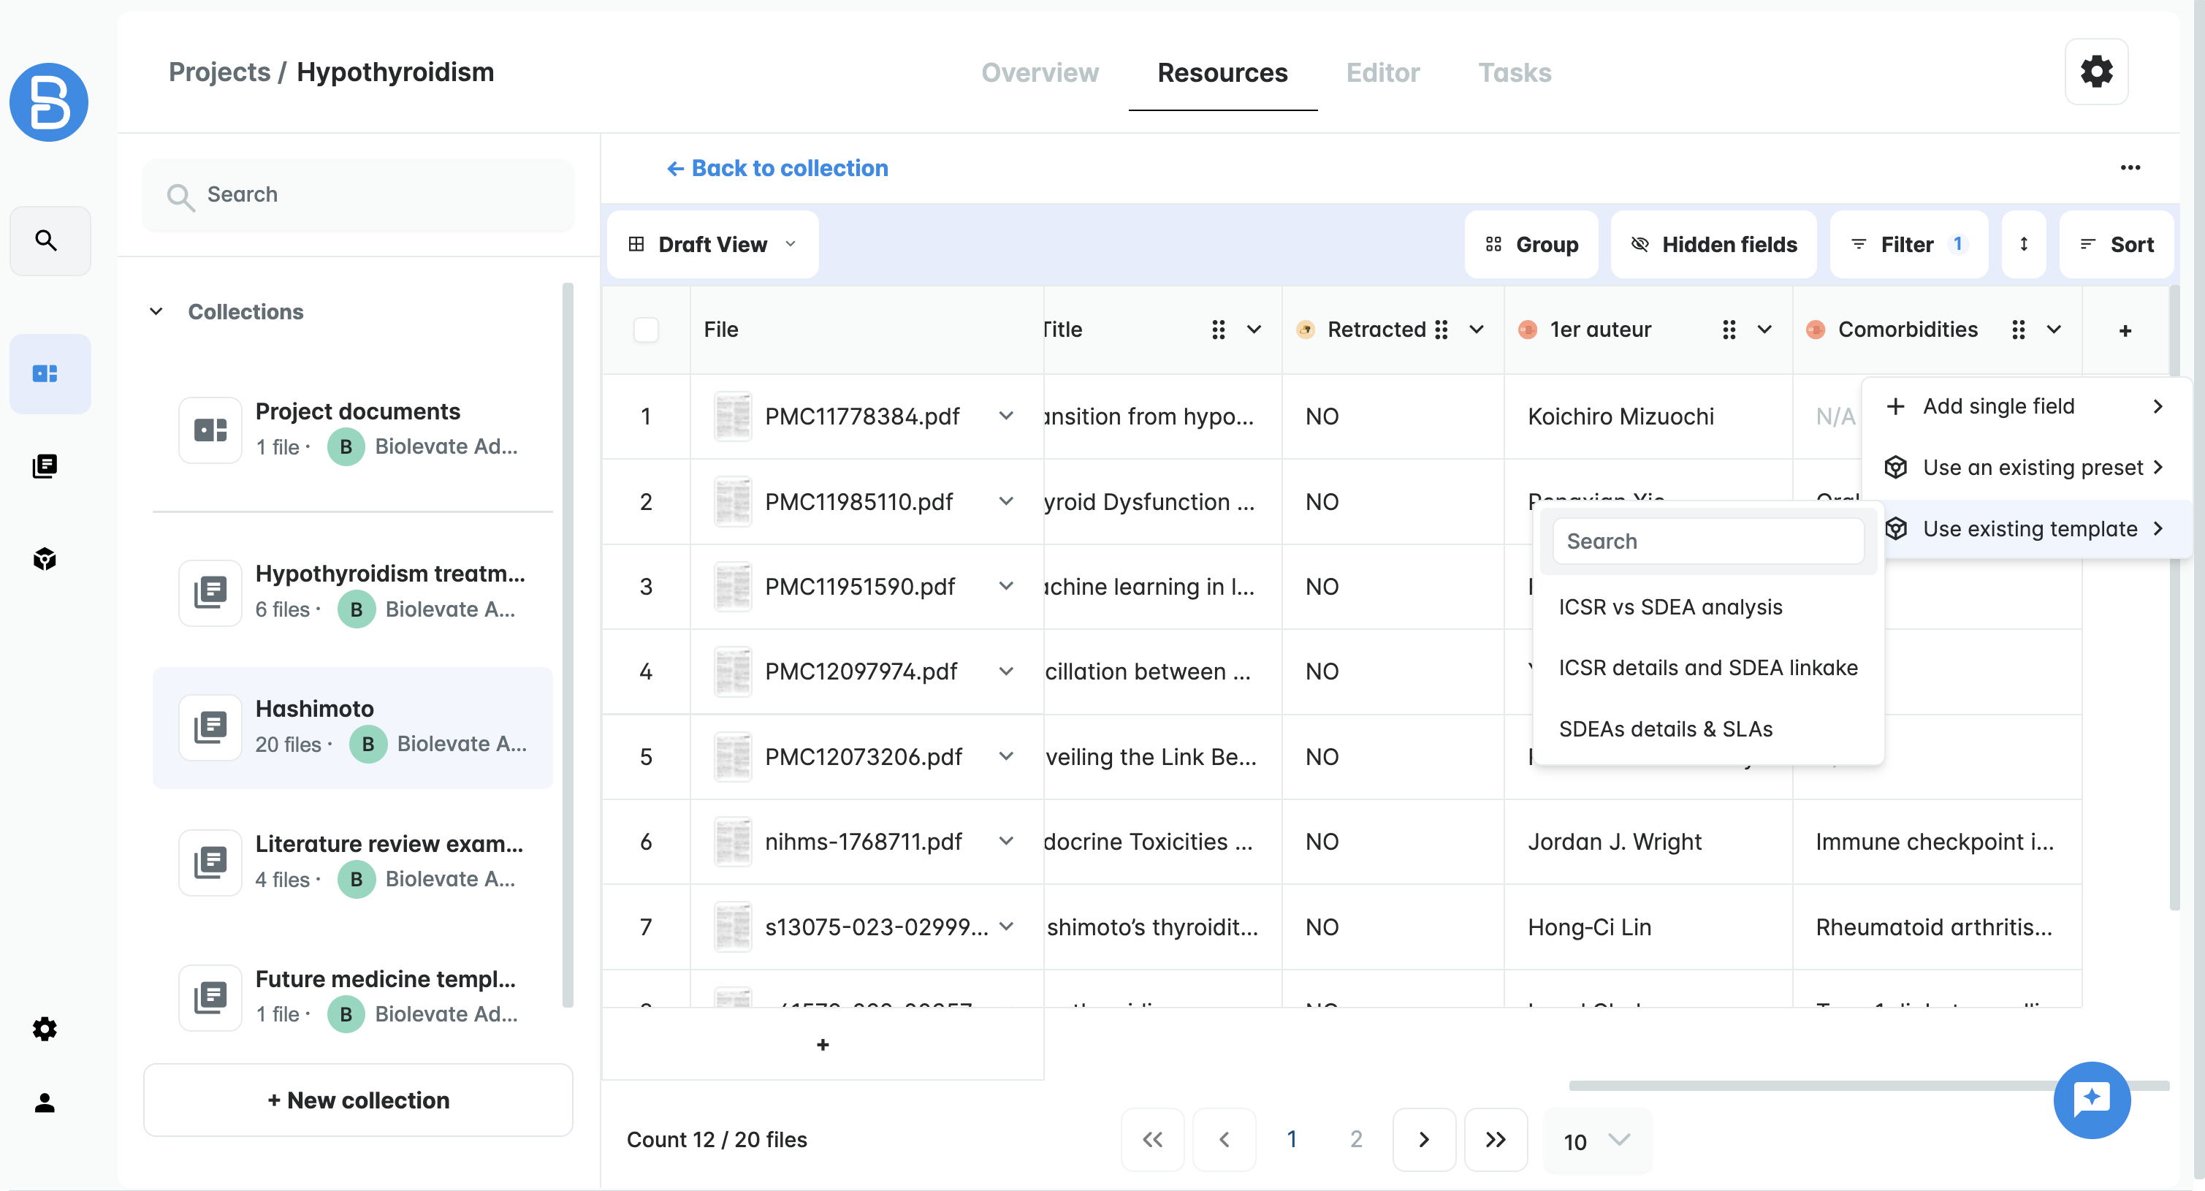Click the project settings gear icon

coord(2095,72)
